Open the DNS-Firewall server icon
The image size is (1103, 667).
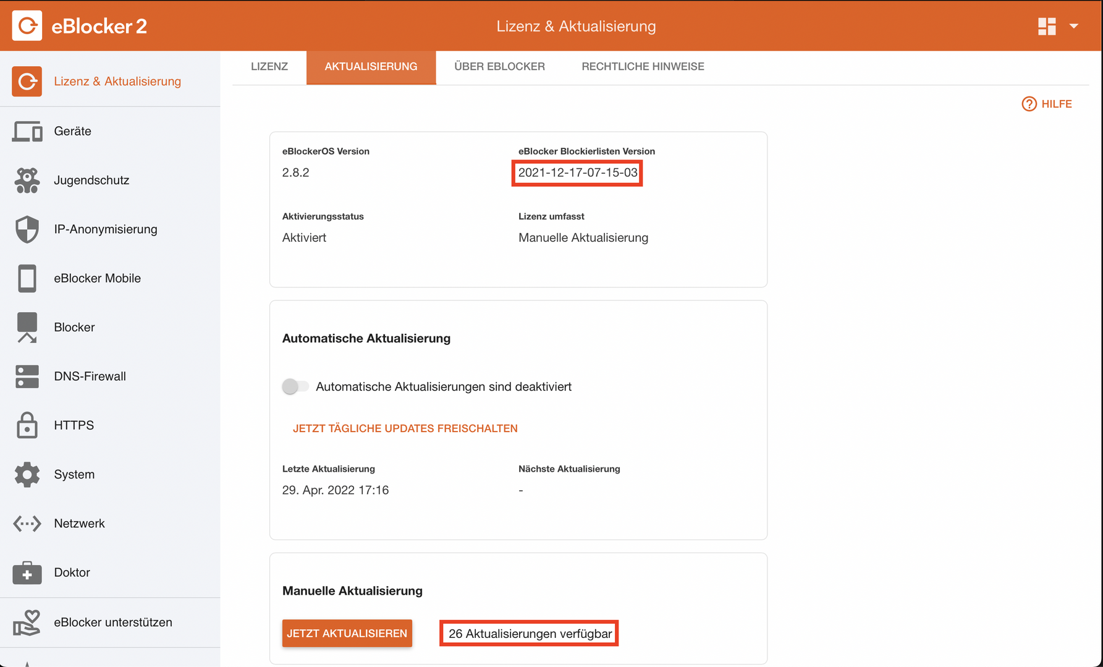[27, 376]
